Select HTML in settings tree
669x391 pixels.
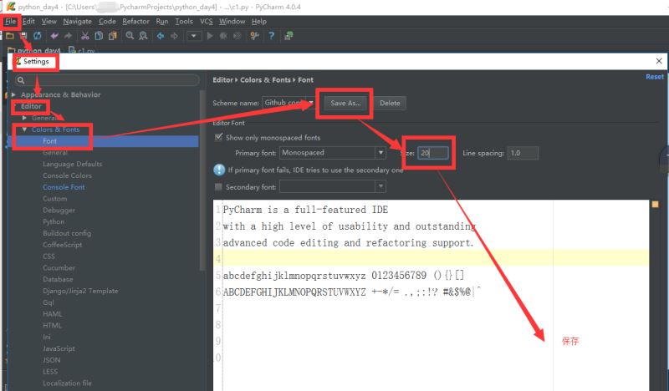click(x=52, y=325)
